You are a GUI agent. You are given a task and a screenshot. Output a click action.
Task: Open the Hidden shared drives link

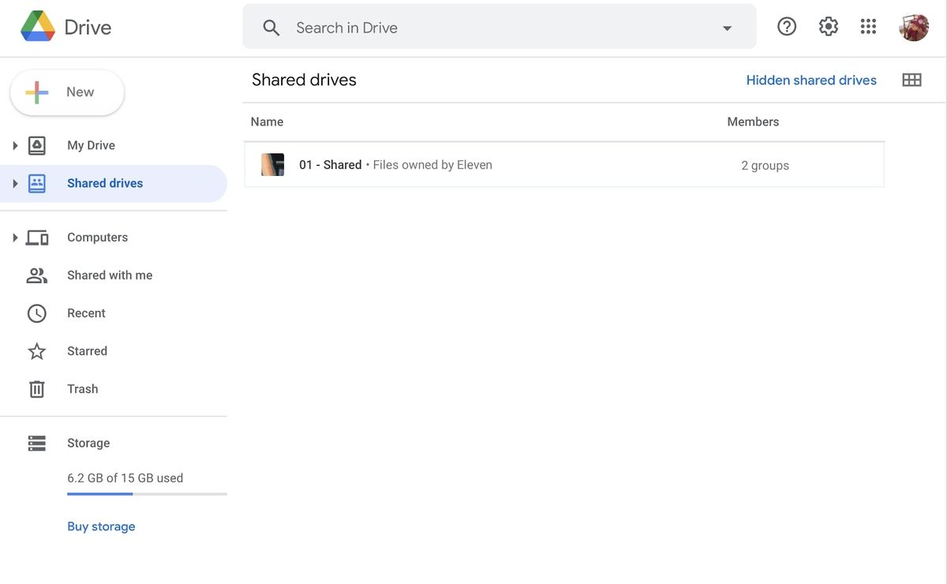click(x=810, y=79)
